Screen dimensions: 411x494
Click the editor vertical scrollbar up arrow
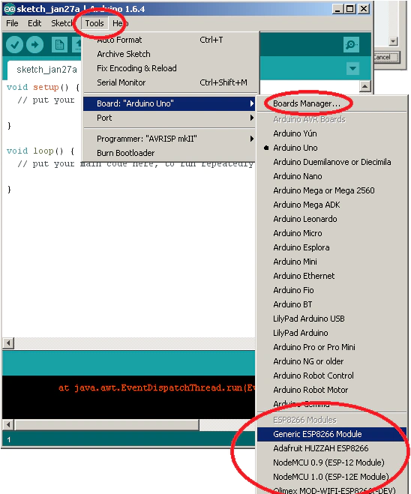[x=364, y=86]
